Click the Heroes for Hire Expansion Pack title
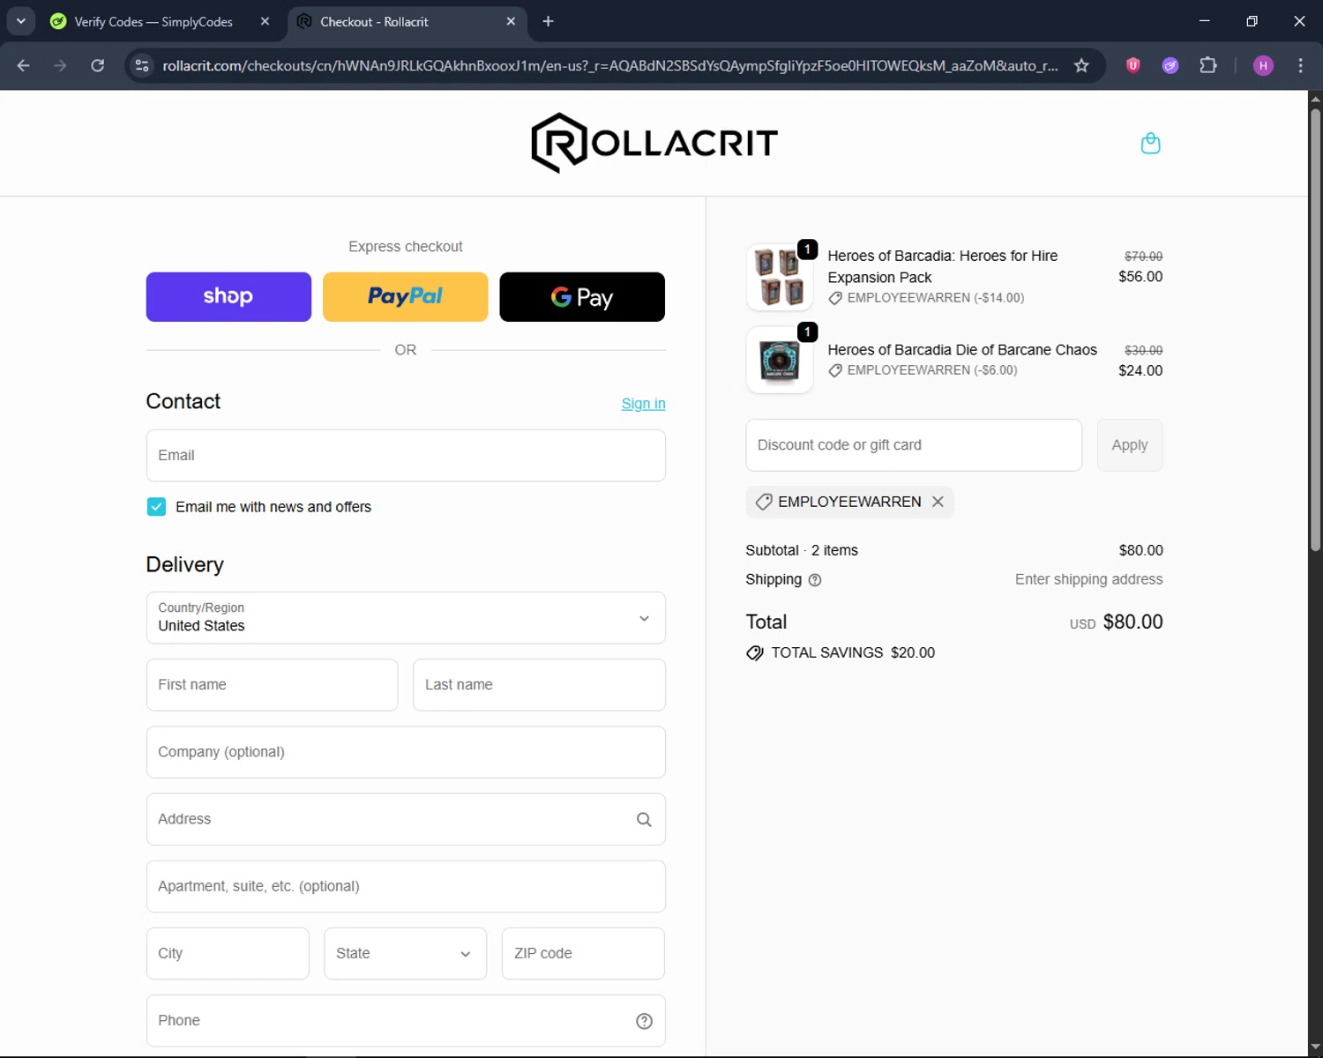This screenshot has width=1323, height=1058. (x=942, y=266)
